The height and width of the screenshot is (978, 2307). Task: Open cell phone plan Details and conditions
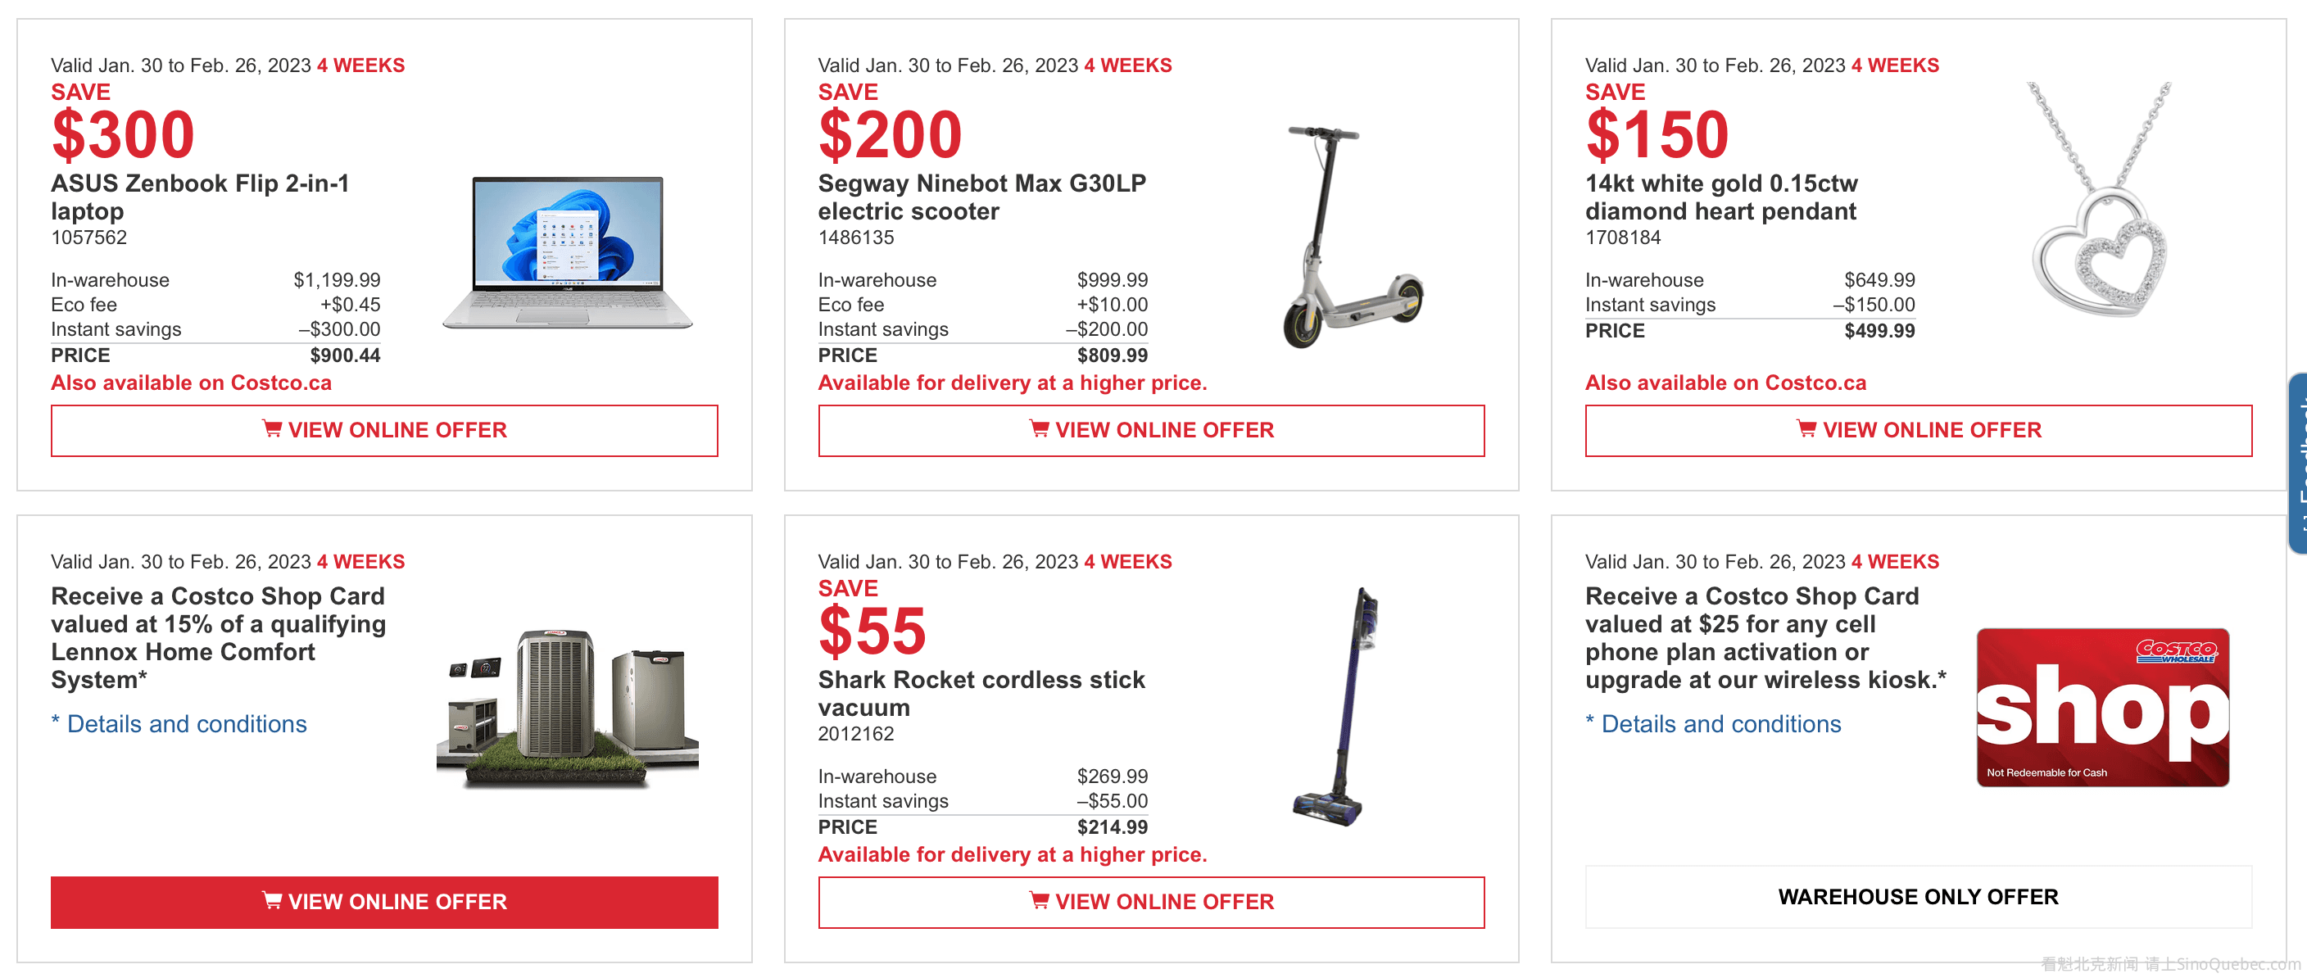[1720, 723]
